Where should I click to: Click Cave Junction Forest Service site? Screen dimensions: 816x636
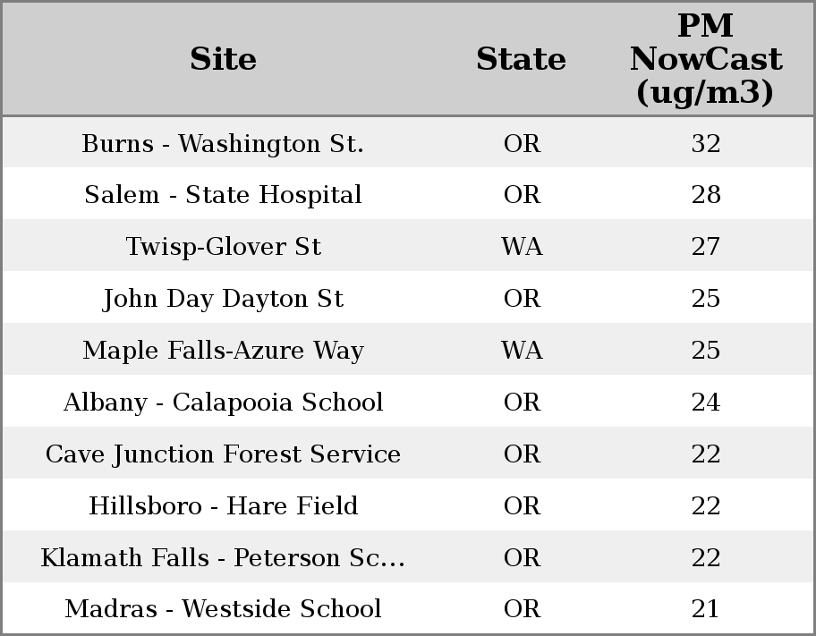[x=223, y=454]
